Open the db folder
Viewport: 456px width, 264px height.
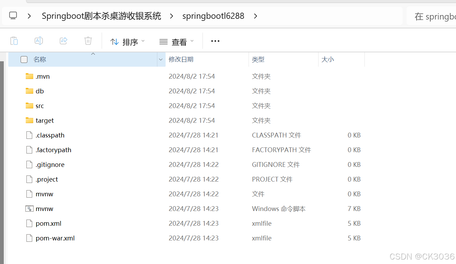coord(39,91)
